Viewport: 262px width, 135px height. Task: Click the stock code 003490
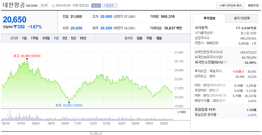click(32, 6)
